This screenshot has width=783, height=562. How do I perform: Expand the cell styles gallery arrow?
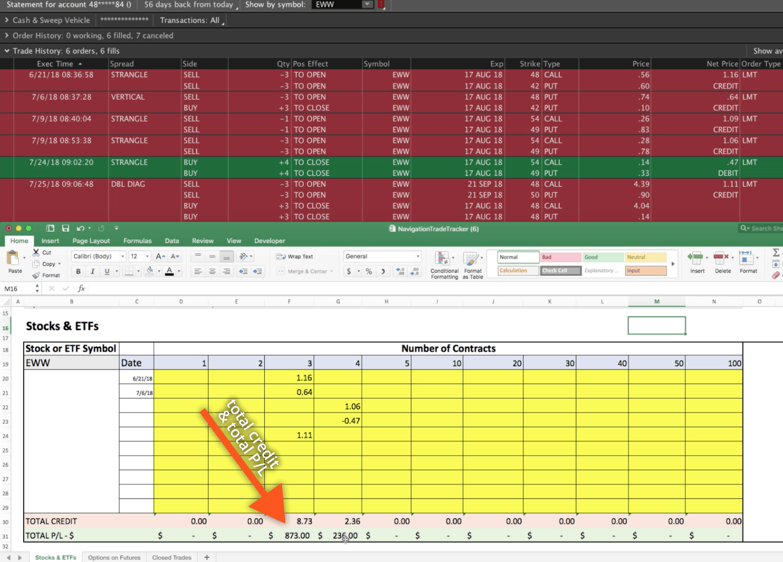673,264
